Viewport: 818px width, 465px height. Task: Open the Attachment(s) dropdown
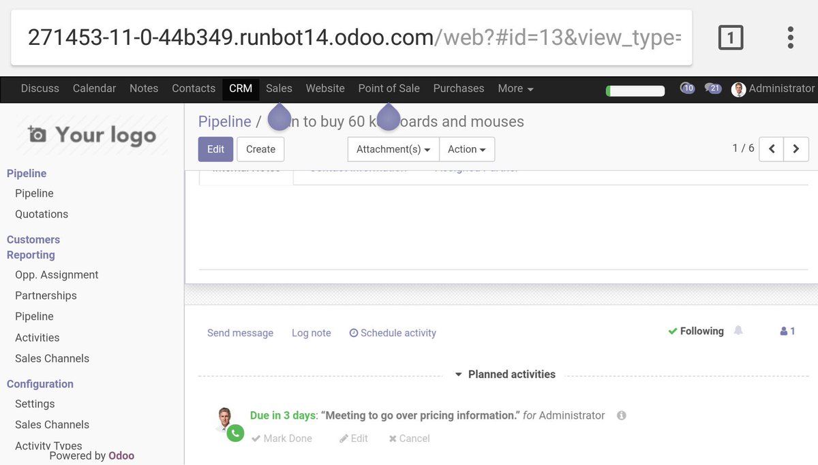(393, 149)
